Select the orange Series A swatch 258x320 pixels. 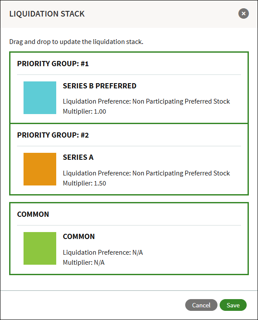pos(40,169)
